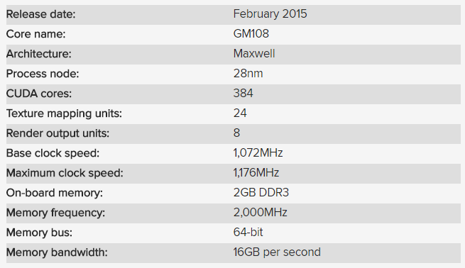Click the Process node label
Viewport: 465px width, 268px height.
pyautogui.click(x=43, y=74)
